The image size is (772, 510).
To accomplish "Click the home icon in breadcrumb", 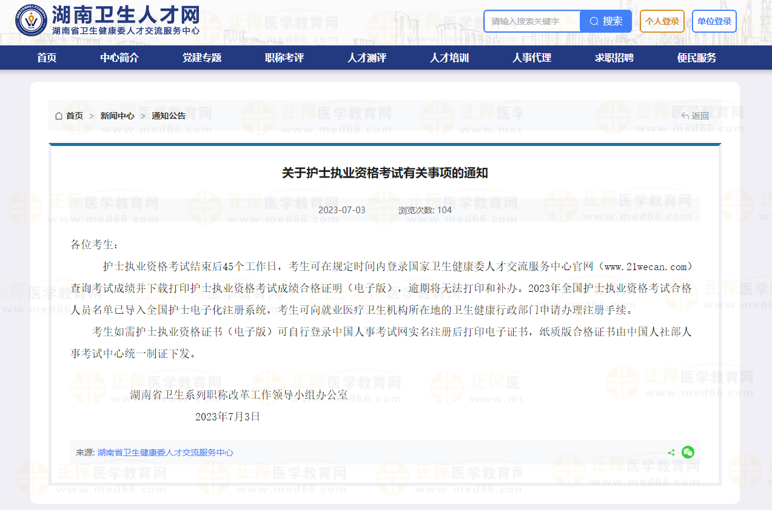I will (x=59, y=116).
